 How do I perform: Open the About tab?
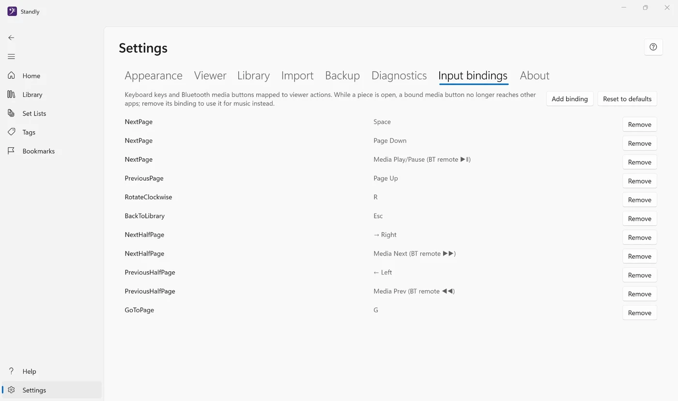(535, 76)
